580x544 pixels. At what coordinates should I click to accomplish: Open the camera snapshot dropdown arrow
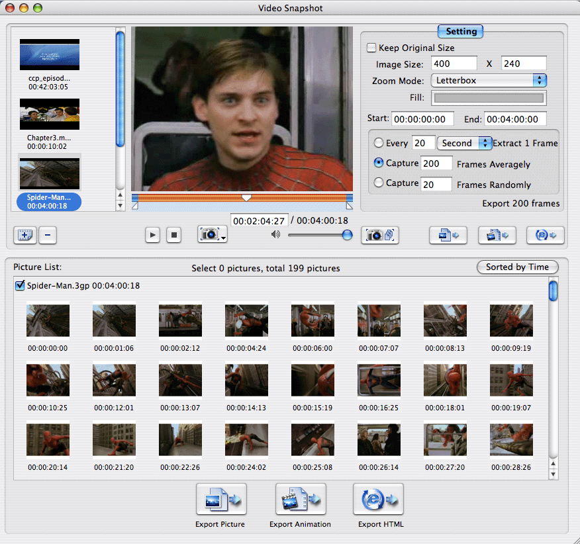pyautogui.click(x=224, y=238)
